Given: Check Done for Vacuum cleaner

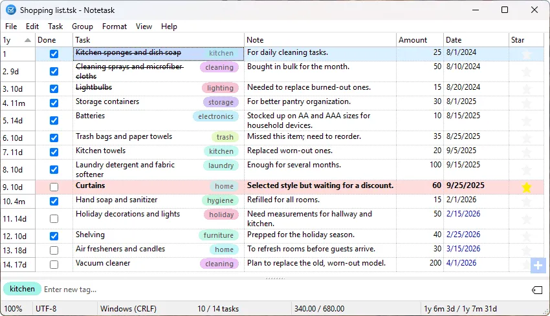Looking at the screenshot, I should [54, 264].
